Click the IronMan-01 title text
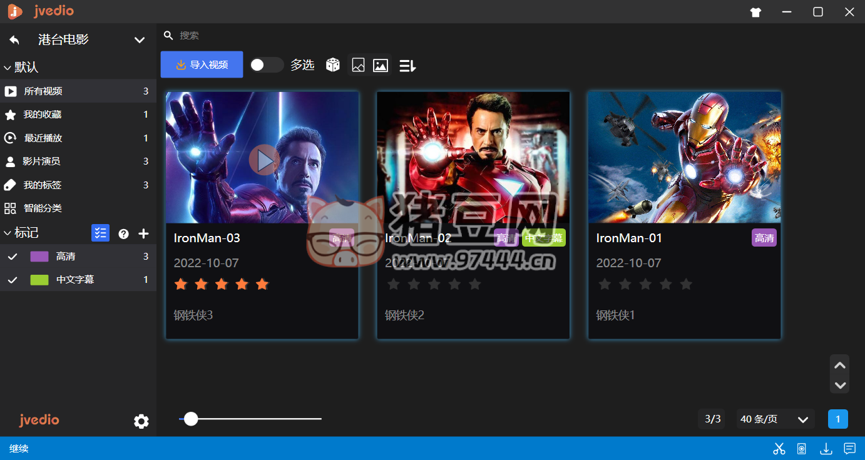Image resolution: width=865 pixels, height=460 pixels. (x=629, y=238)
